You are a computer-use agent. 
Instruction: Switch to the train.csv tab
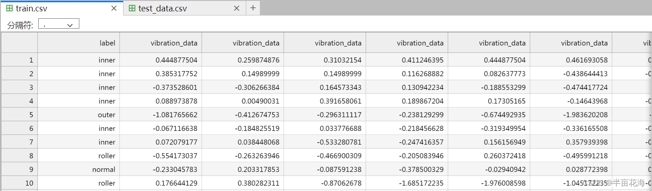62,8
